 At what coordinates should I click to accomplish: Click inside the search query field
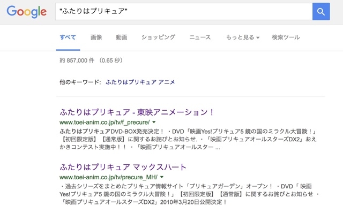184,12
